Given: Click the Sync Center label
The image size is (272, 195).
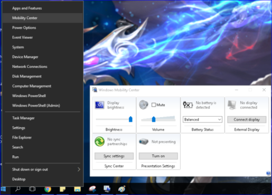Looking at the screenshot, I should [x=114, y=166].
